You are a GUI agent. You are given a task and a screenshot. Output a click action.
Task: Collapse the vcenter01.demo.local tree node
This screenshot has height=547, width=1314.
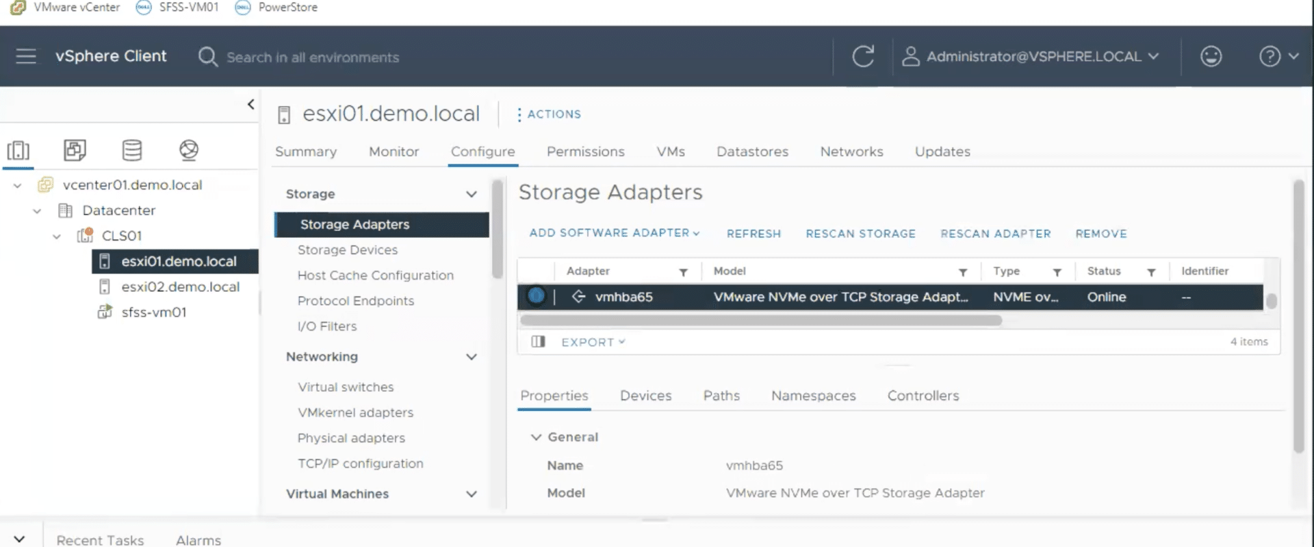[17, 185]
